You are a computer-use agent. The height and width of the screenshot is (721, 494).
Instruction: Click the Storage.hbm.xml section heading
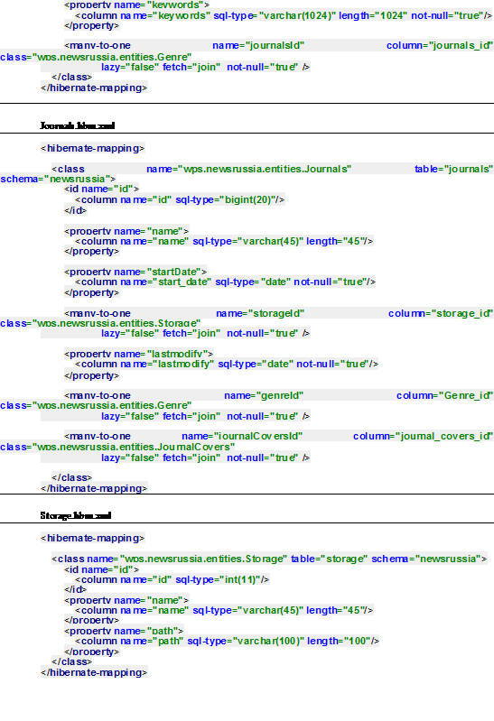[76, 515]
